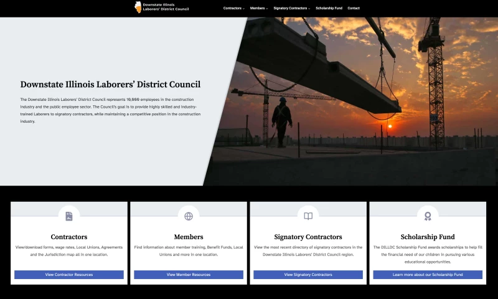Go to Scholarship Fund in navigation
Screen dimensions: 498x299
pos(329,8)
